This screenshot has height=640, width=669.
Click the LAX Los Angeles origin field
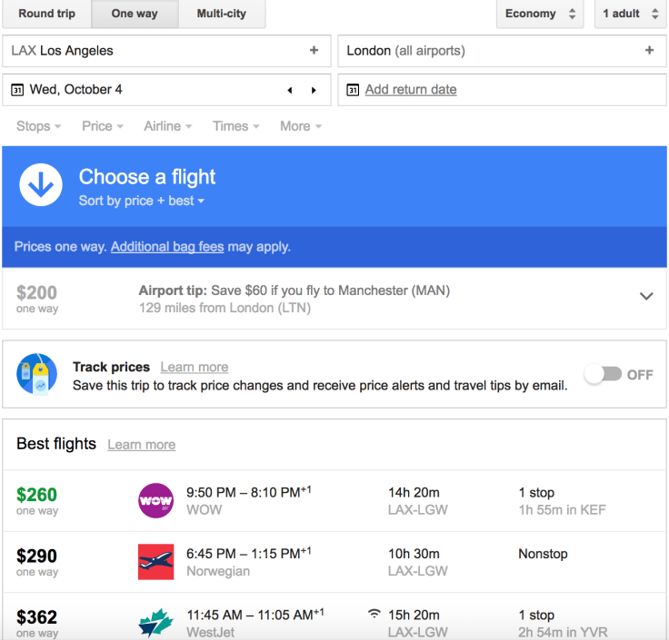tap(155, 51)
